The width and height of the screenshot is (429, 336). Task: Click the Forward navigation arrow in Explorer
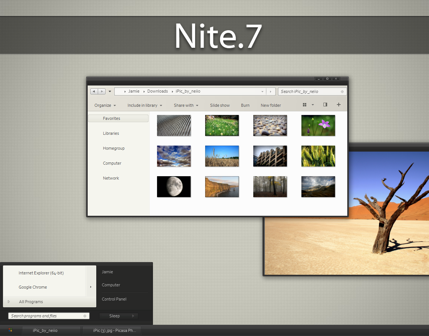(x=102, y=91)
